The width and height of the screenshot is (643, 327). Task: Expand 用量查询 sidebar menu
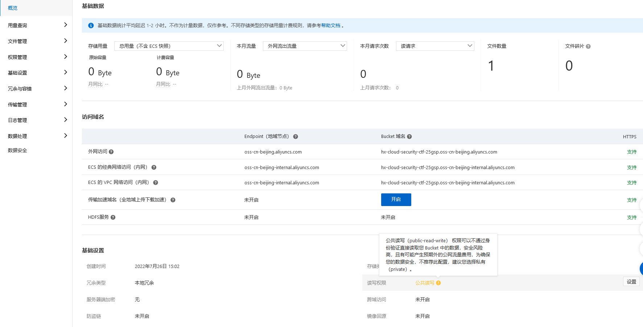(x=36, y=25)
